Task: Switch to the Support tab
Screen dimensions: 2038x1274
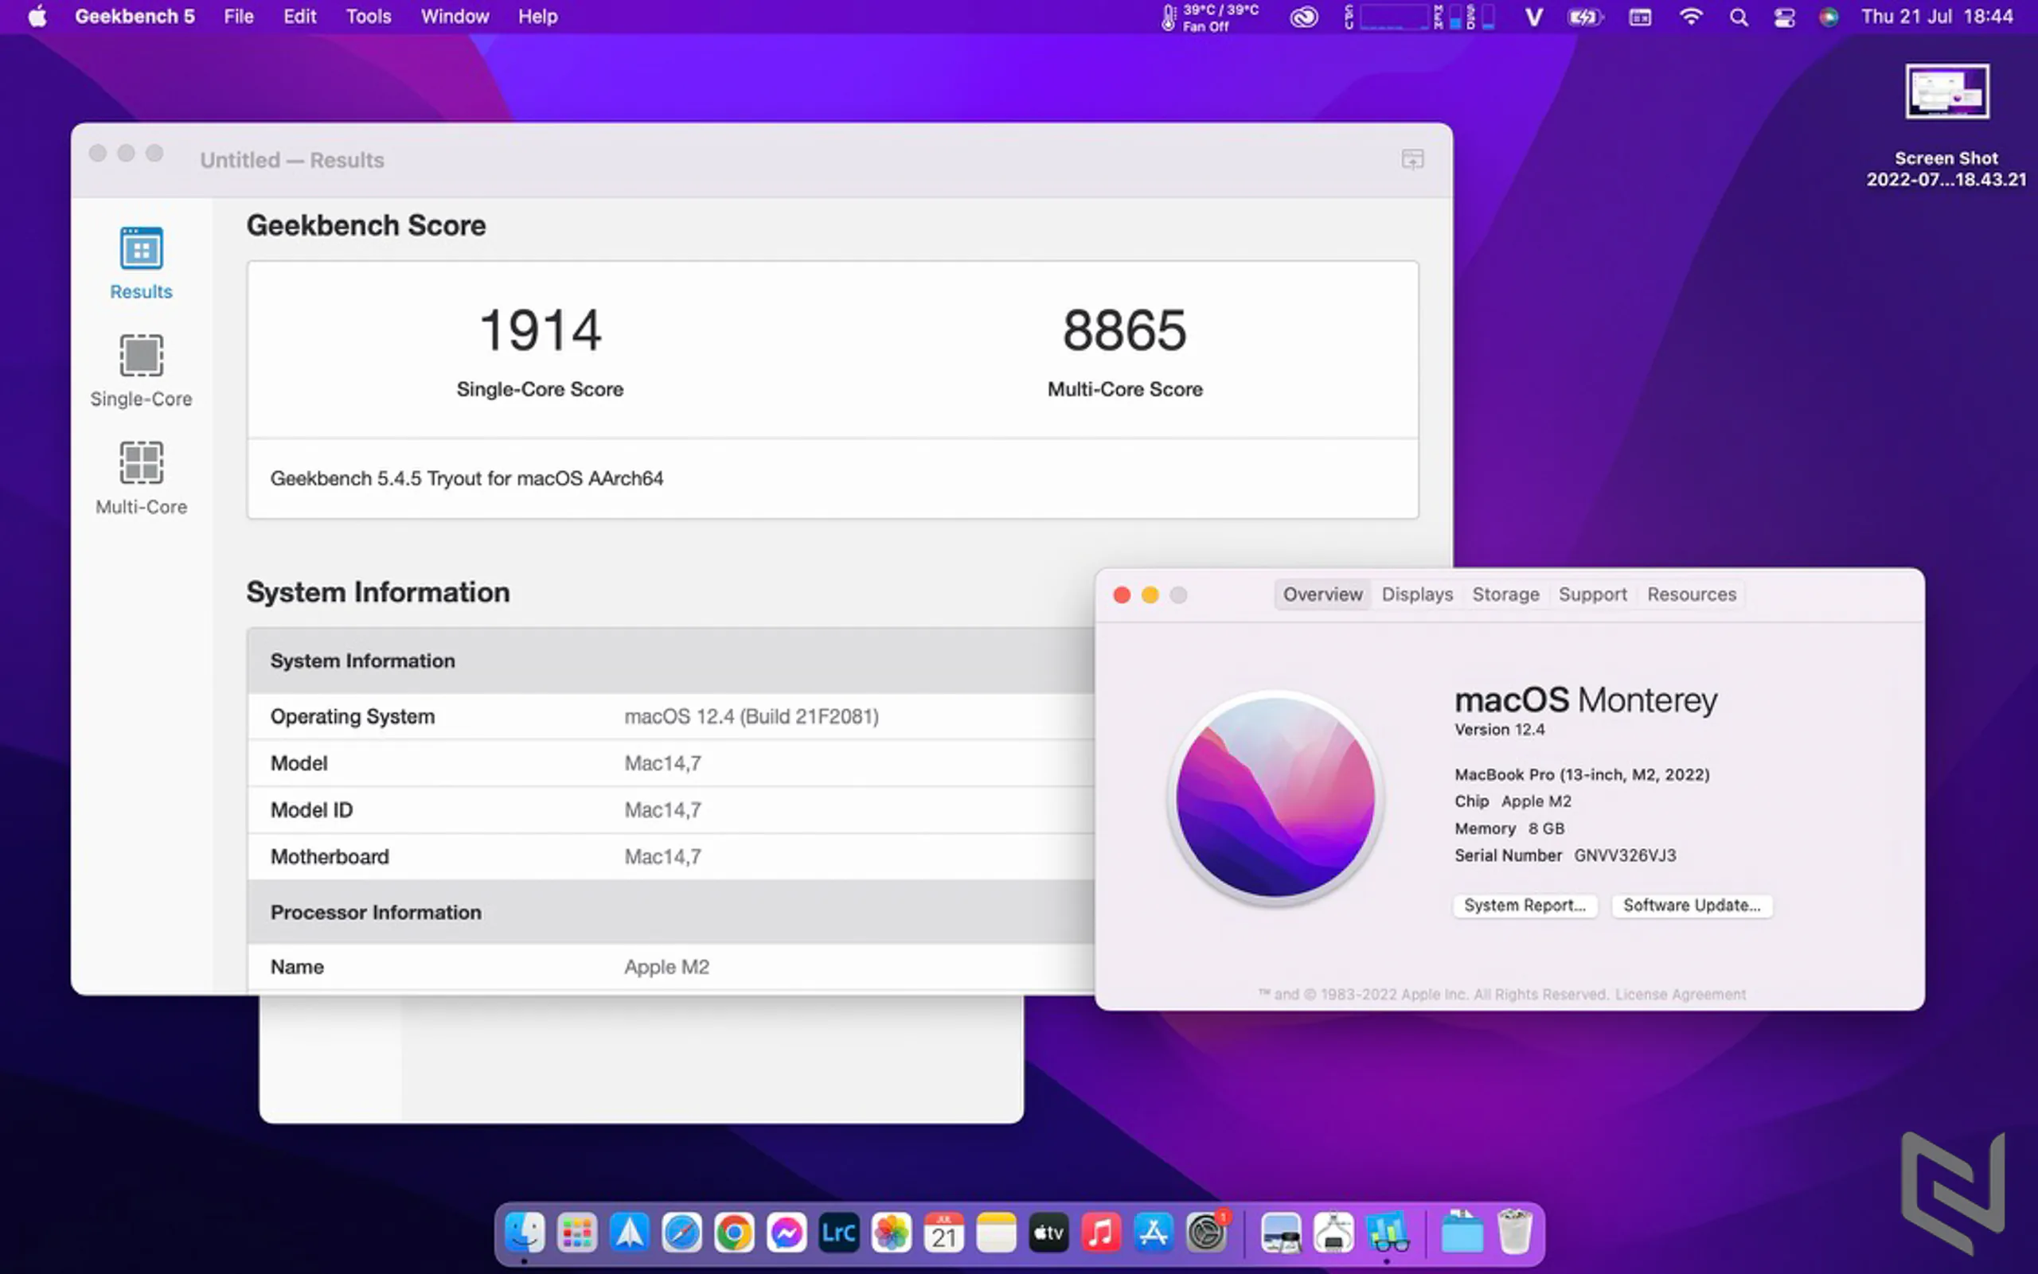Action: [x=1592, y=594]
